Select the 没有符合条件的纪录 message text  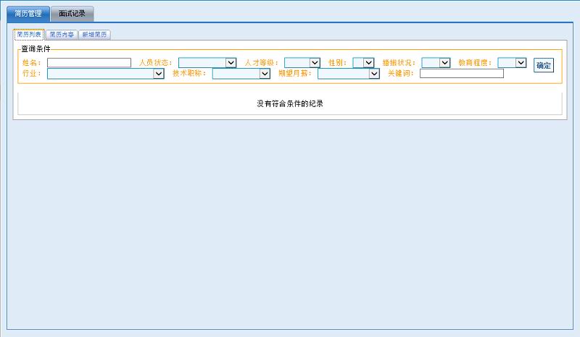point(290,103)
